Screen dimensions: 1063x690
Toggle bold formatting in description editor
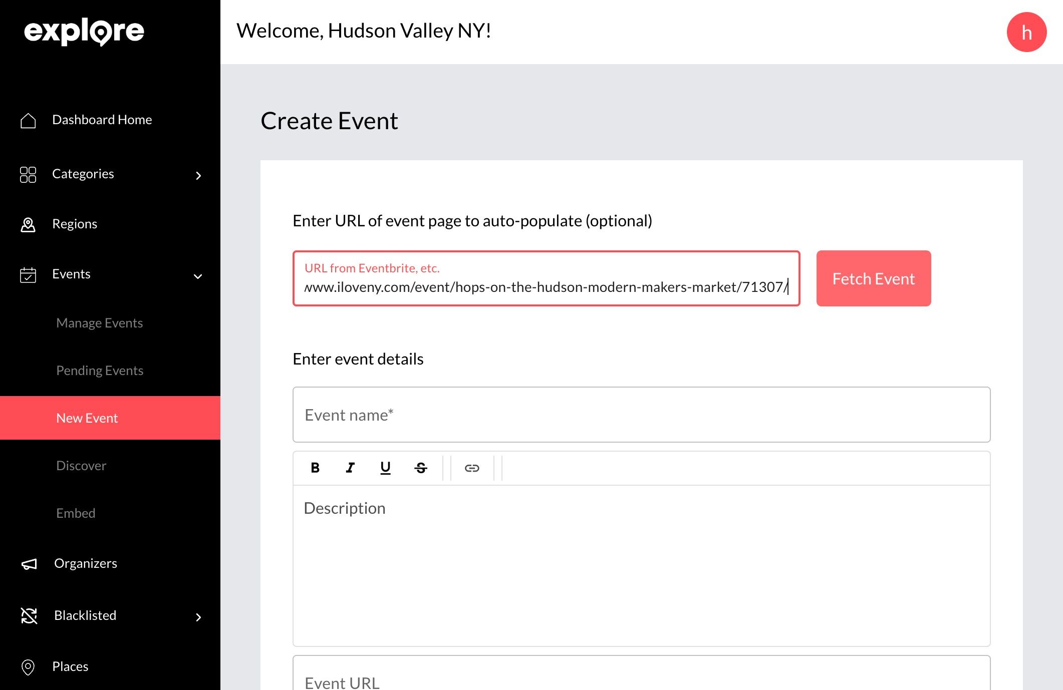point(315,468)
